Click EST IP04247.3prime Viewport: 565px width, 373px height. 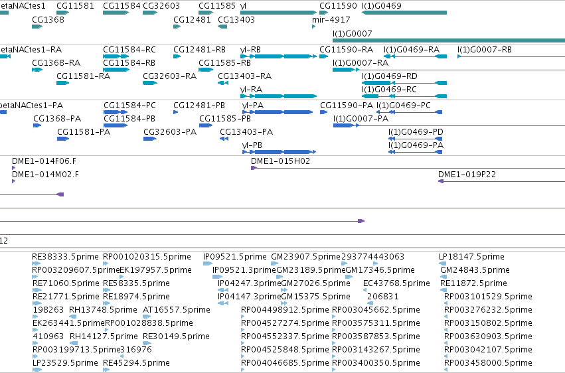pos(249,283)
